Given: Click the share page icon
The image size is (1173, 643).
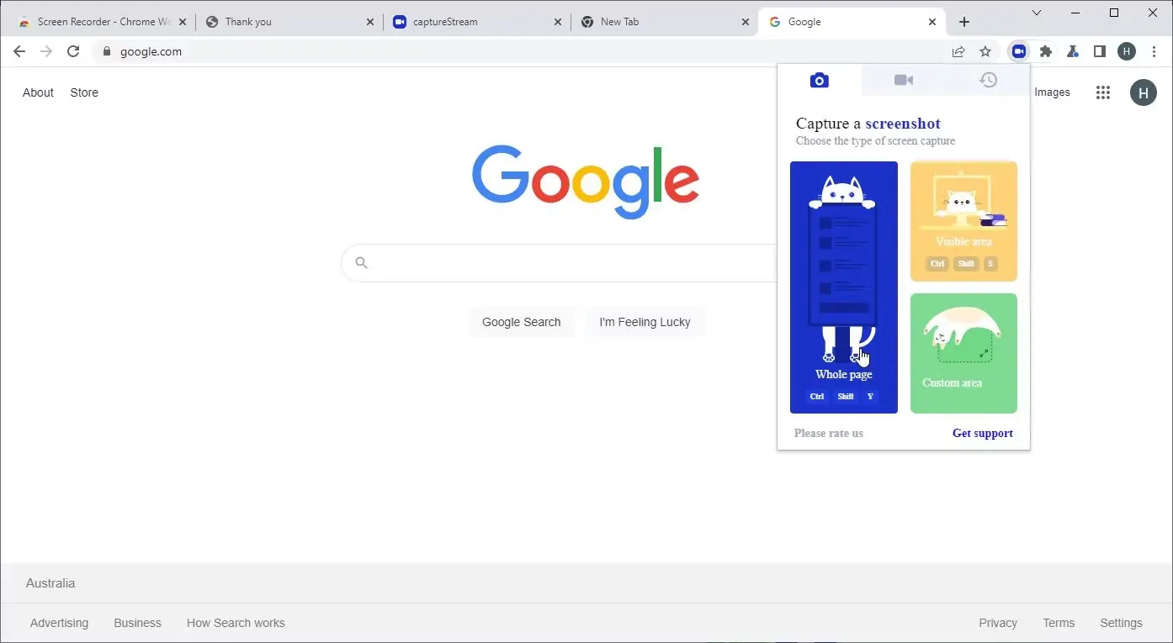Looking at the screenshot, I should (958, 51).
